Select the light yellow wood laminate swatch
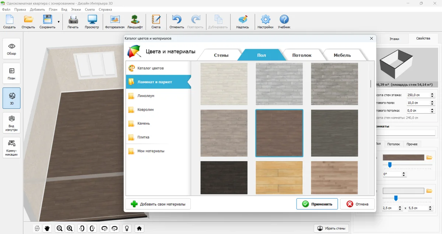The width and height of the screenshot is (442, 234). [x=279, y=177]
